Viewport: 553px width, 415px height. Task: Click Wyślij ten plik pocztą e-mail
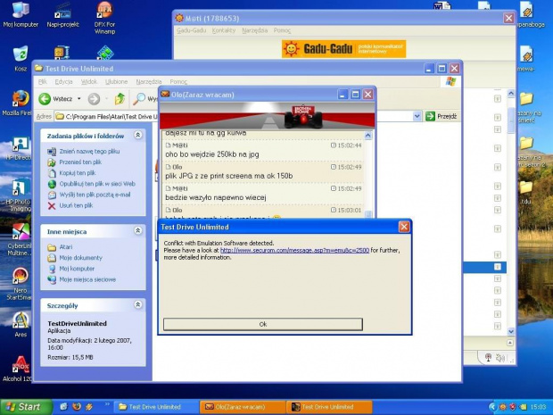95,195
